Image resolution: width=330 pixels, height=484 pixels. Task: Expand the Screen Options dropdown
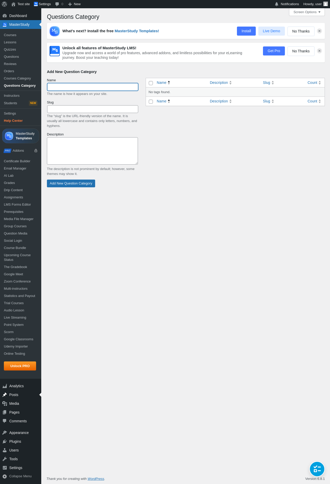(307, 12)
